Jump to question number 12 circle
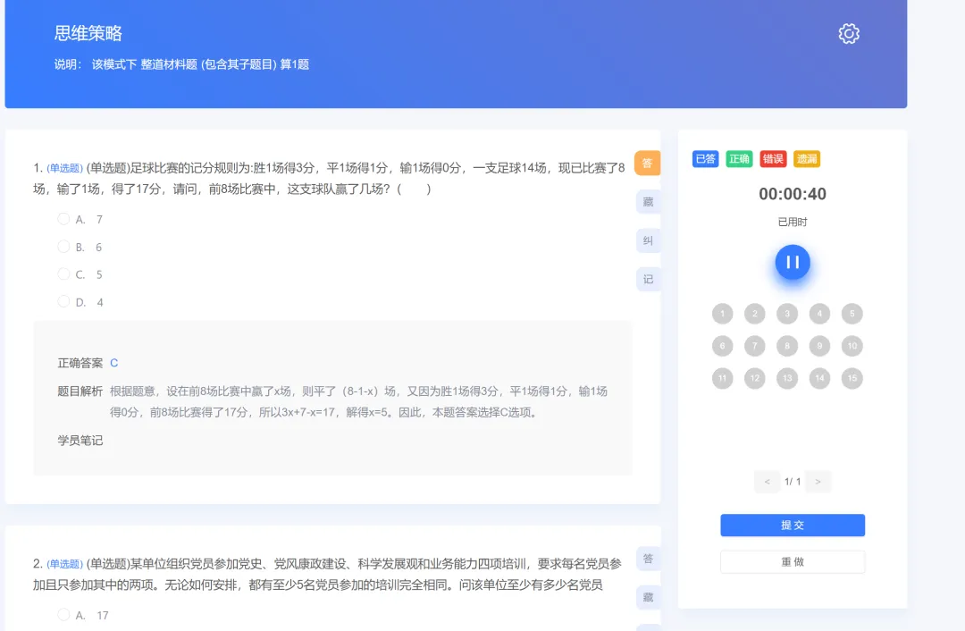This screenshot has width=965, height=631. click(754, 378)
